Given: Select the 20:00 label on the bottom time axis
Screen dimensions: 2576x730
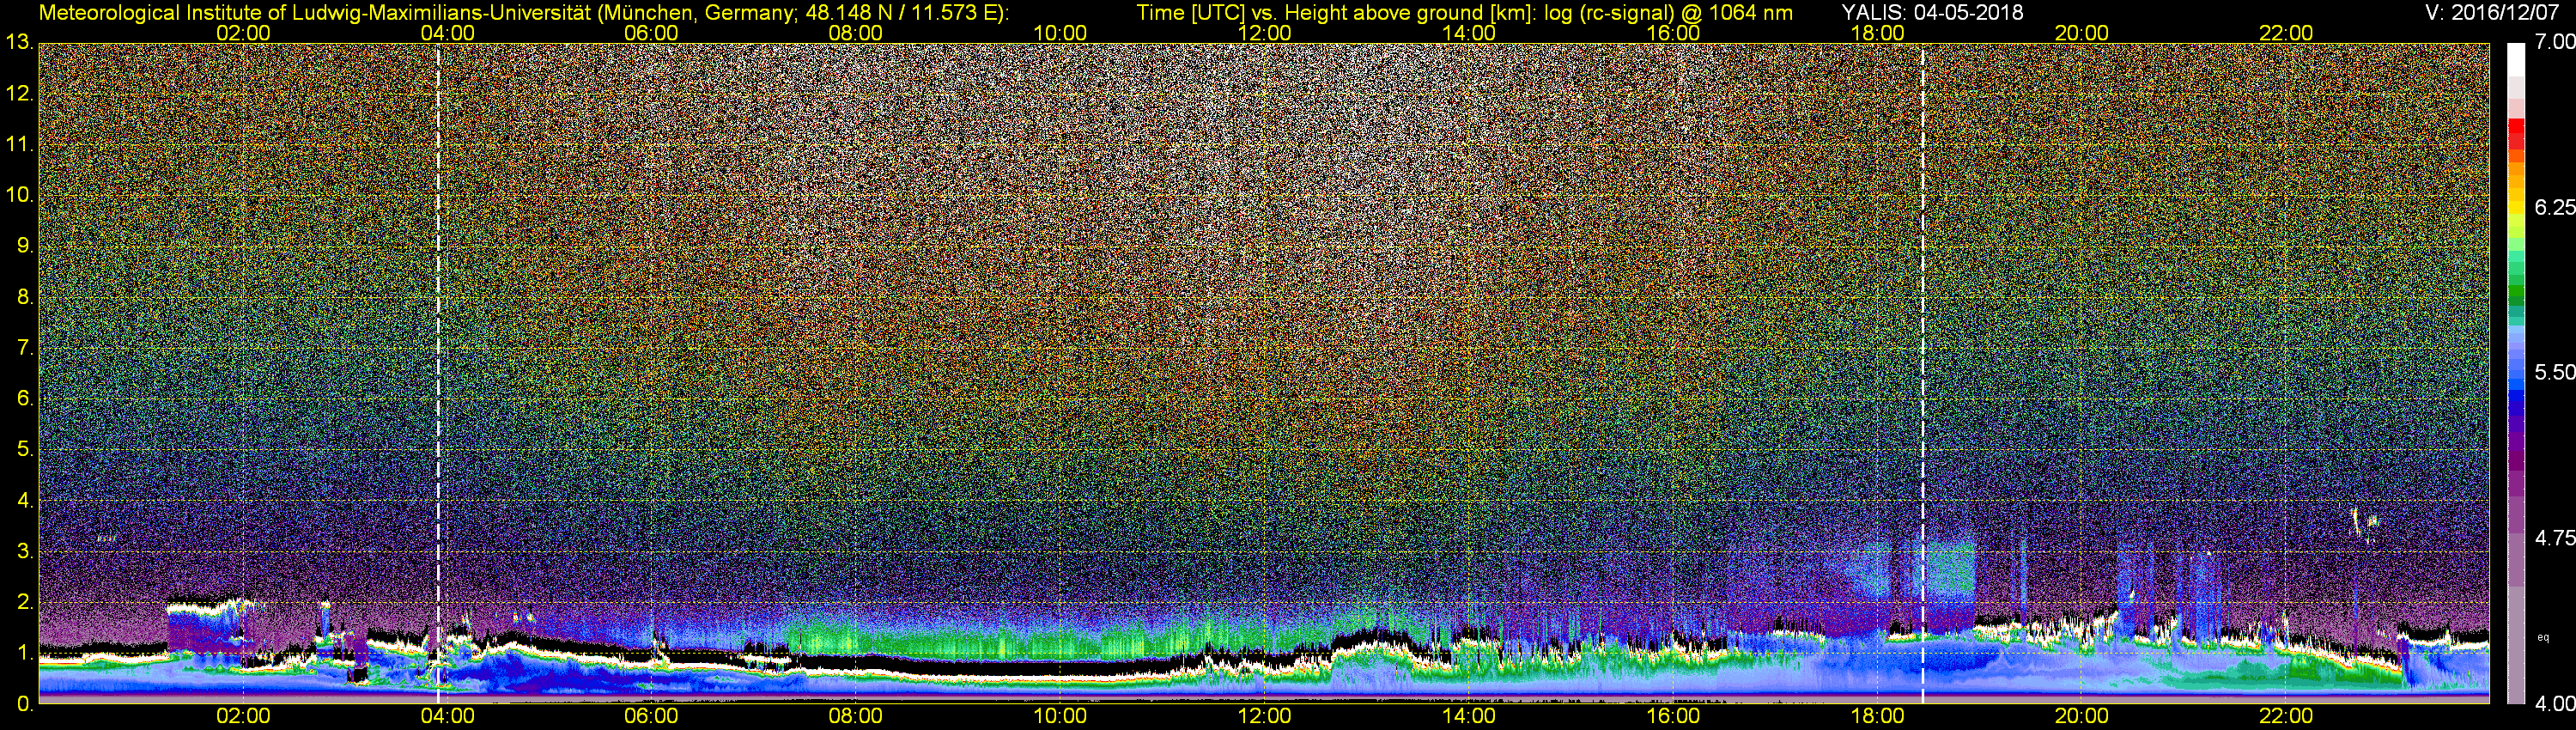Looking at the screenshot, I should 2081,716.
